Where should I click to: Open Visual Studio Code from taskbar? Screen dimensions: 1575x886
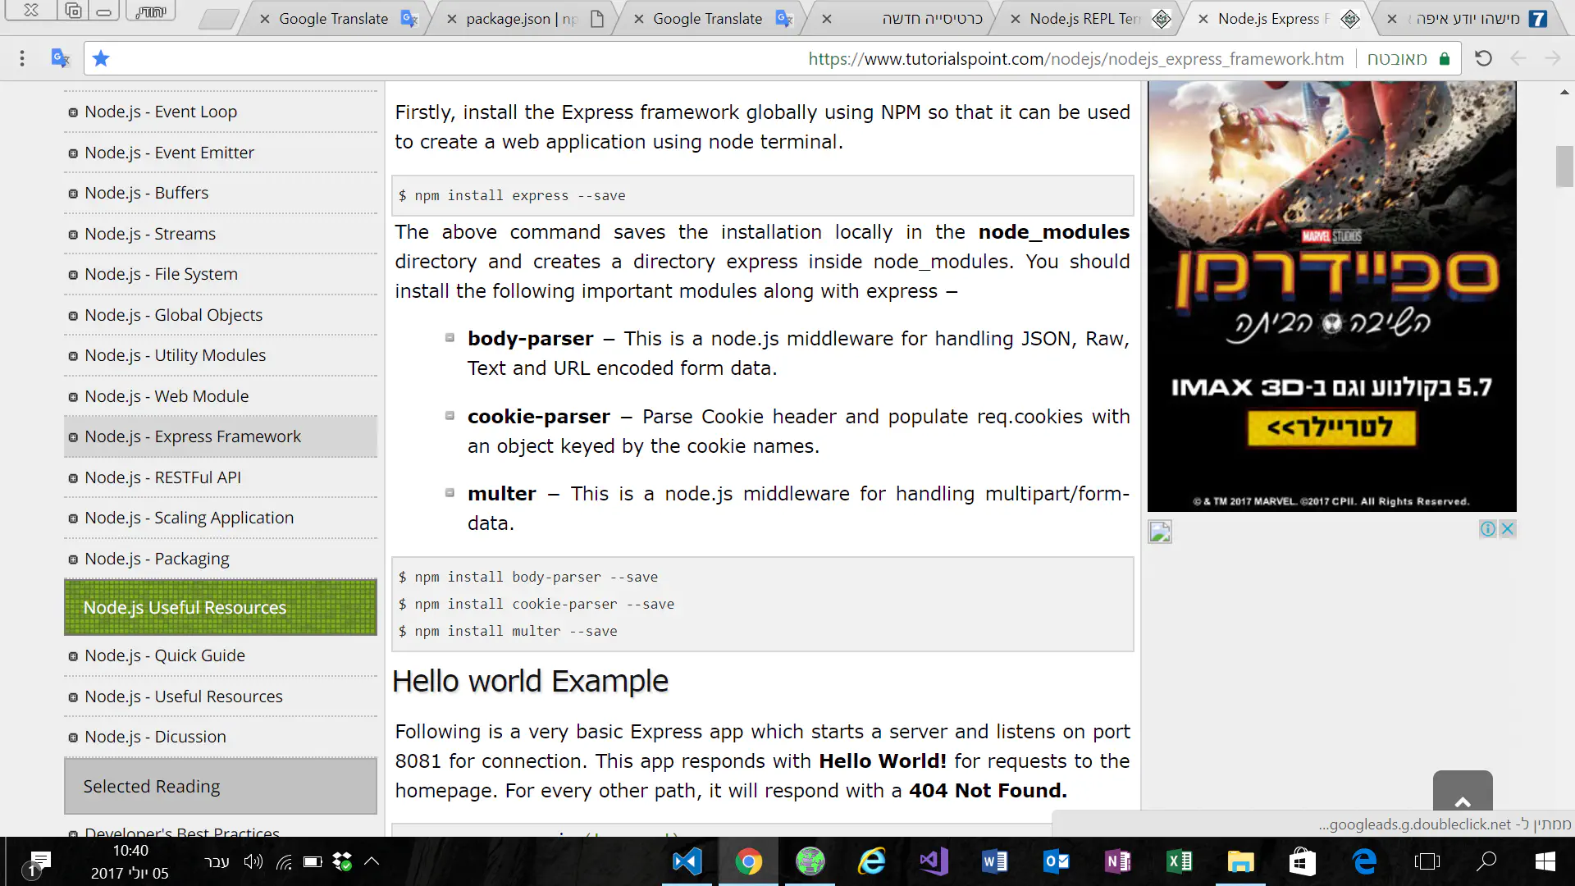click(x=687, y=861)
